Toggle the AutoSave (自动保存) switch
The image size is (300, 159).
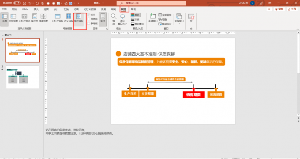[17, 3]
